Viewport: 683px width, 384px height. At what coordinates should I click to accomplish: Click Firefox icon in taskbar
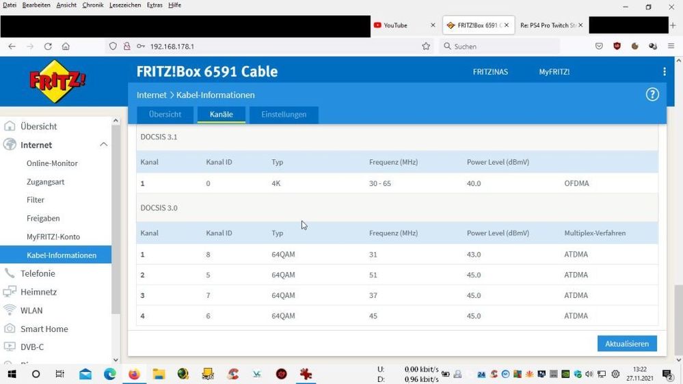tap(134, 374)
